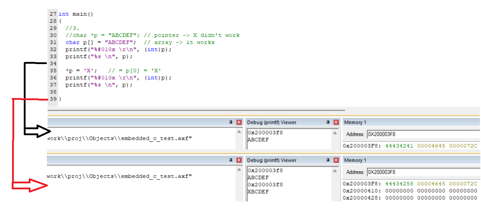Close the upper command output panel
Screen dimensions: 481x212
(239, 122)
